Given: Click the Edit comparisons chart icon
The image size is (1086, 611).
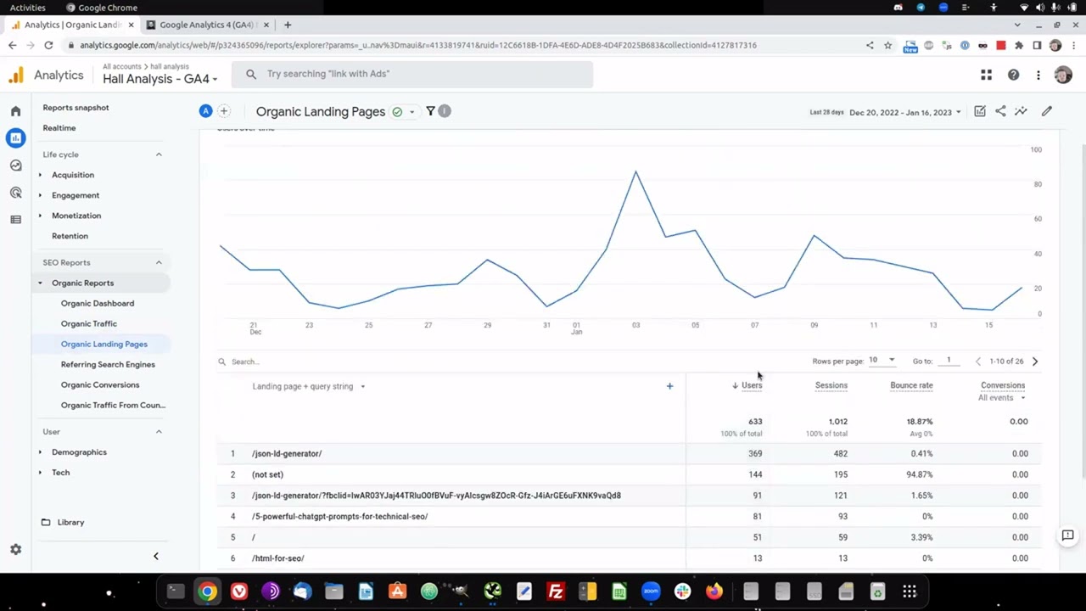Looking at the screenshot, I should 980,111.
